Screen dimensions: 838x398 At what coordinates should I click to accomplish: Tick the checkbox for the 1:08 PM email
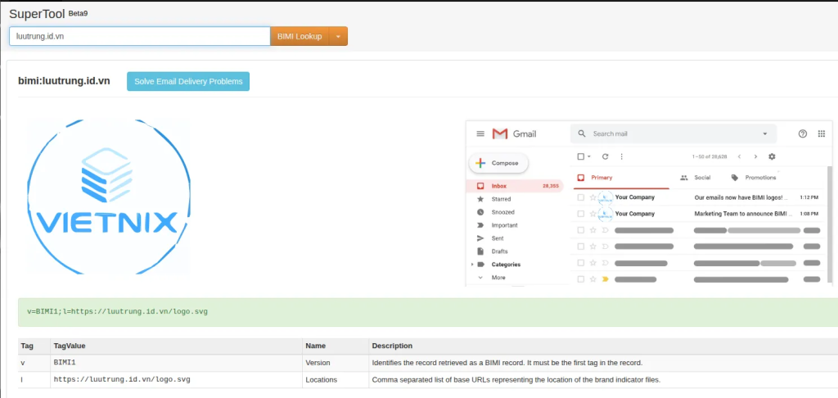(580, 214)
